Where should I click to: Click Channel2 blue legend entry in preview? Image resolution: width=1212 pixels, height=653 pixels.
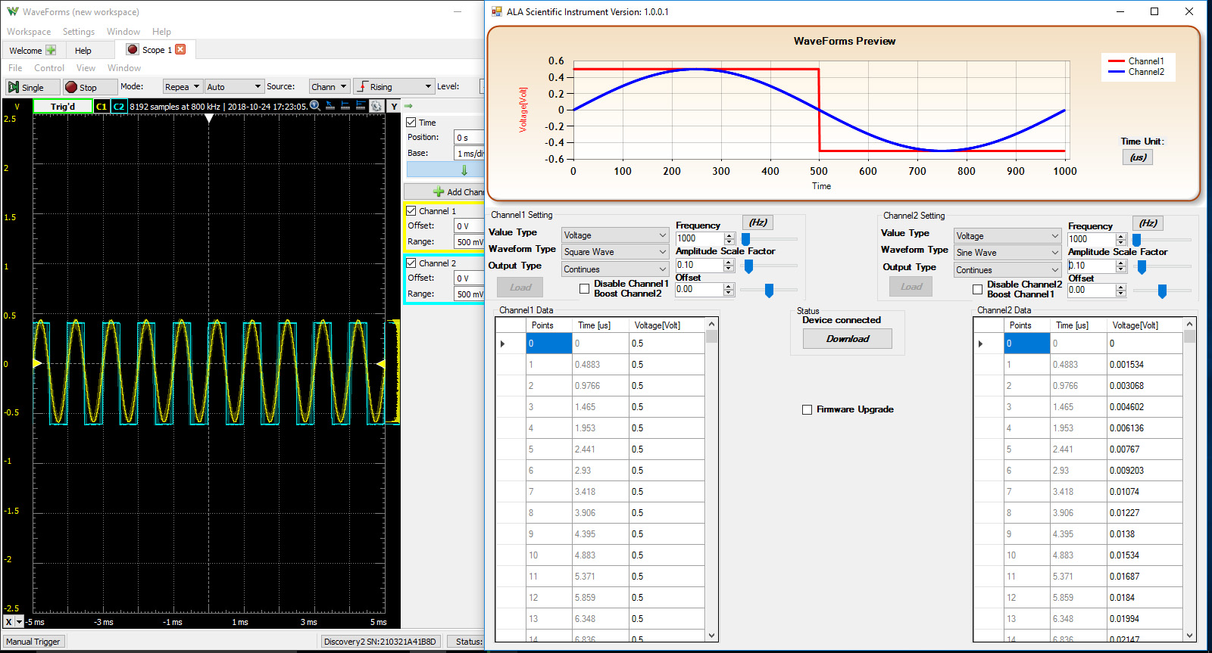[x=1136, y=72]
